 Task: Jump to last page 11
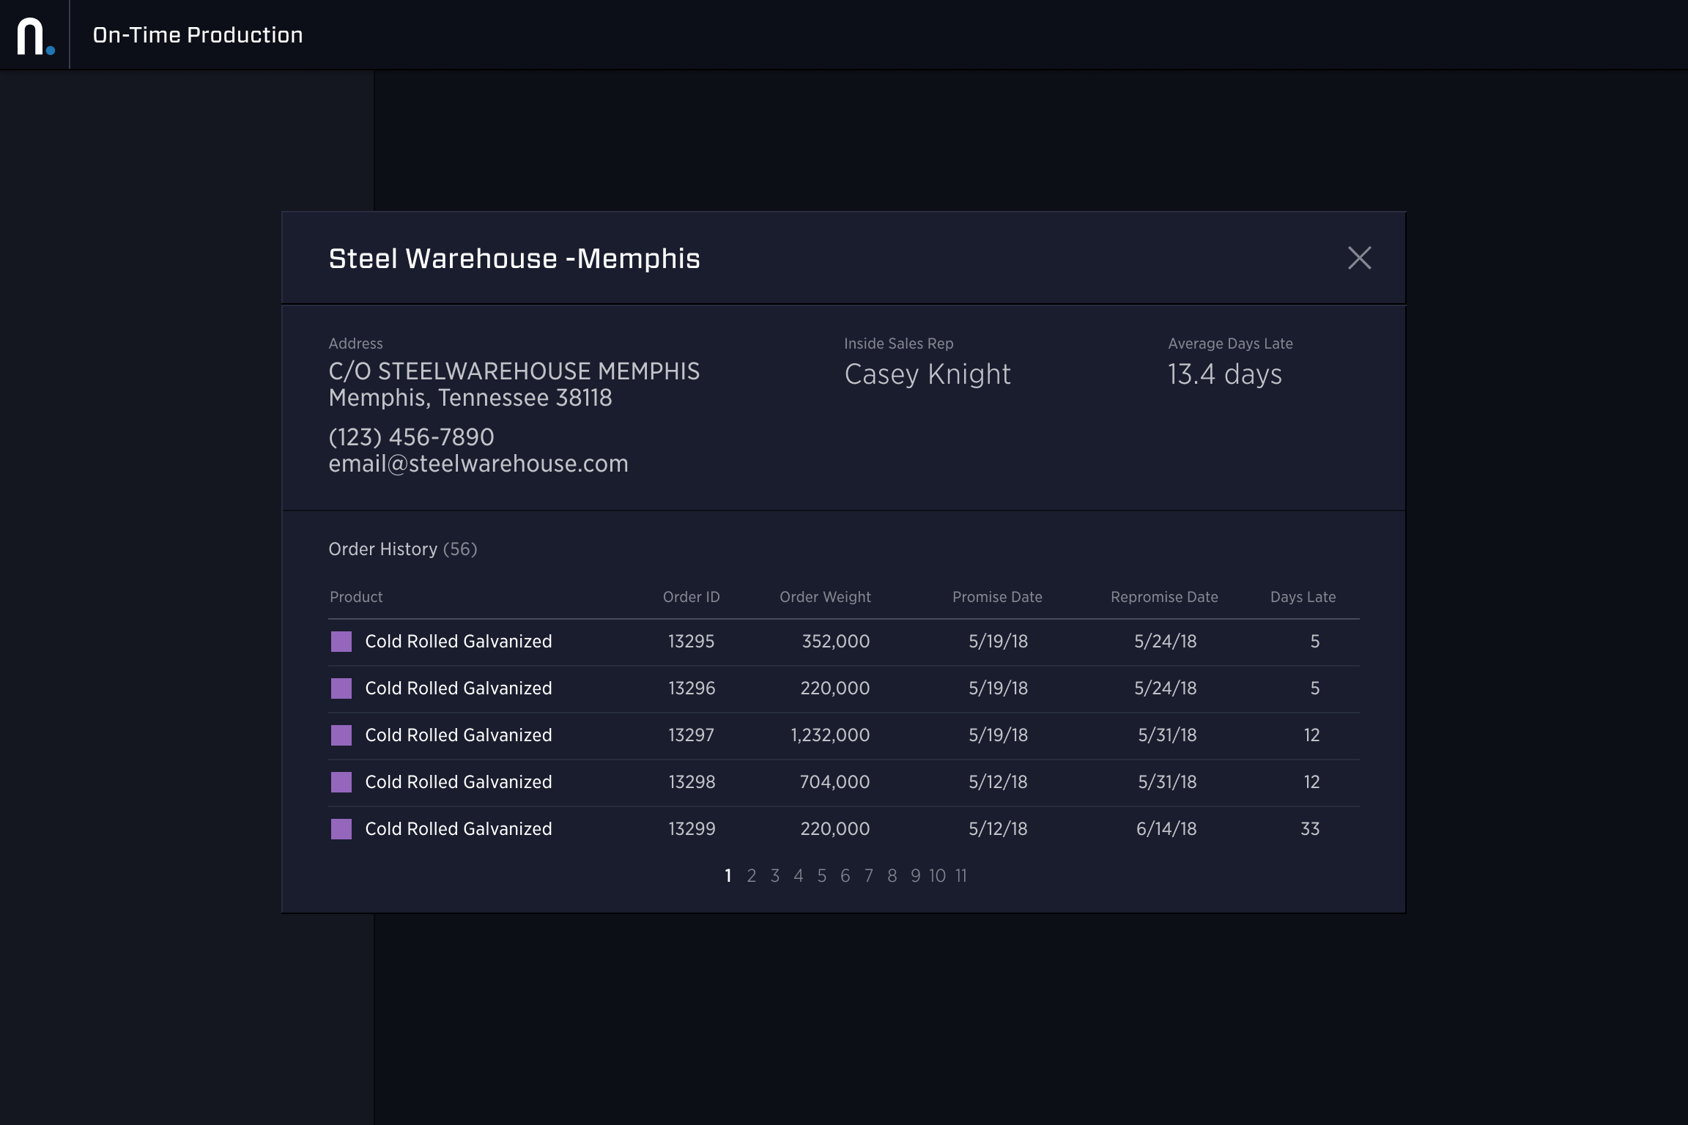coord(961,876)
